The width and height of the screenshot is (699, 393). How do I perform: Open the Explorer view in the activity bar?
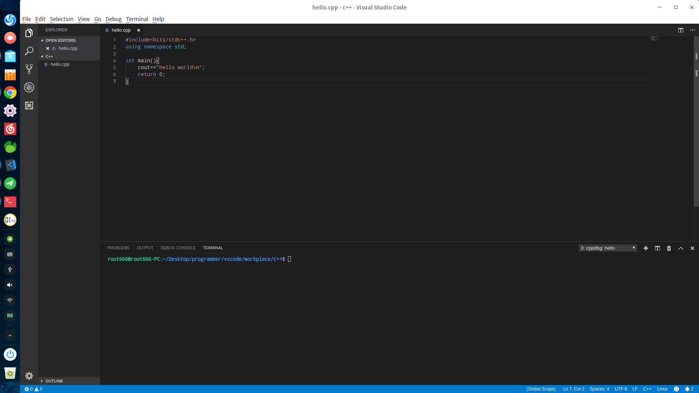click(29, 33)
